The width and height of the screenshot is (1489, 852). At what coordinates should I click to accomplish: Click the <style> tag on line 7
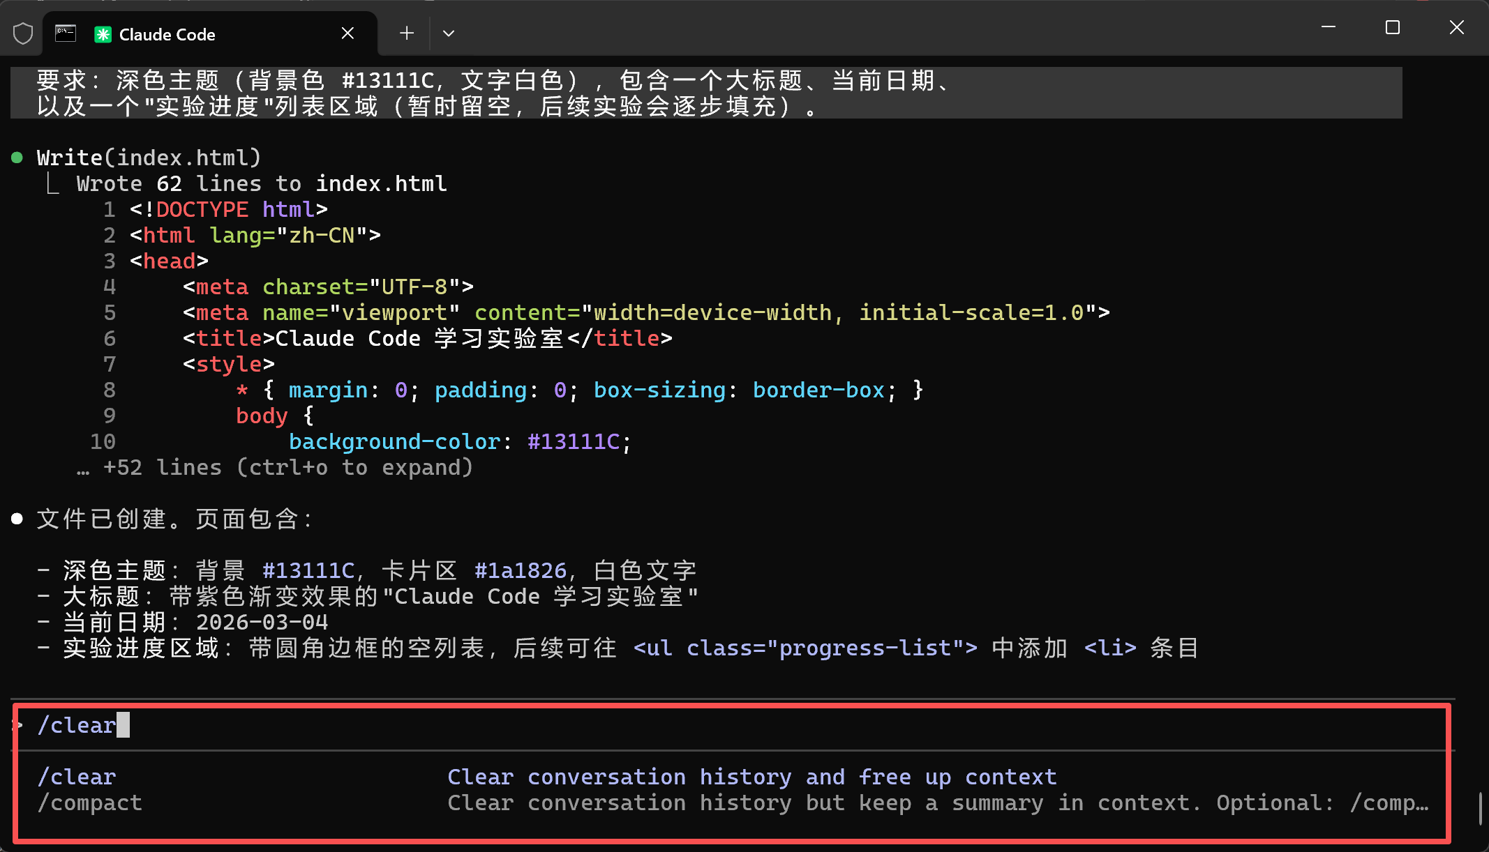229,365
